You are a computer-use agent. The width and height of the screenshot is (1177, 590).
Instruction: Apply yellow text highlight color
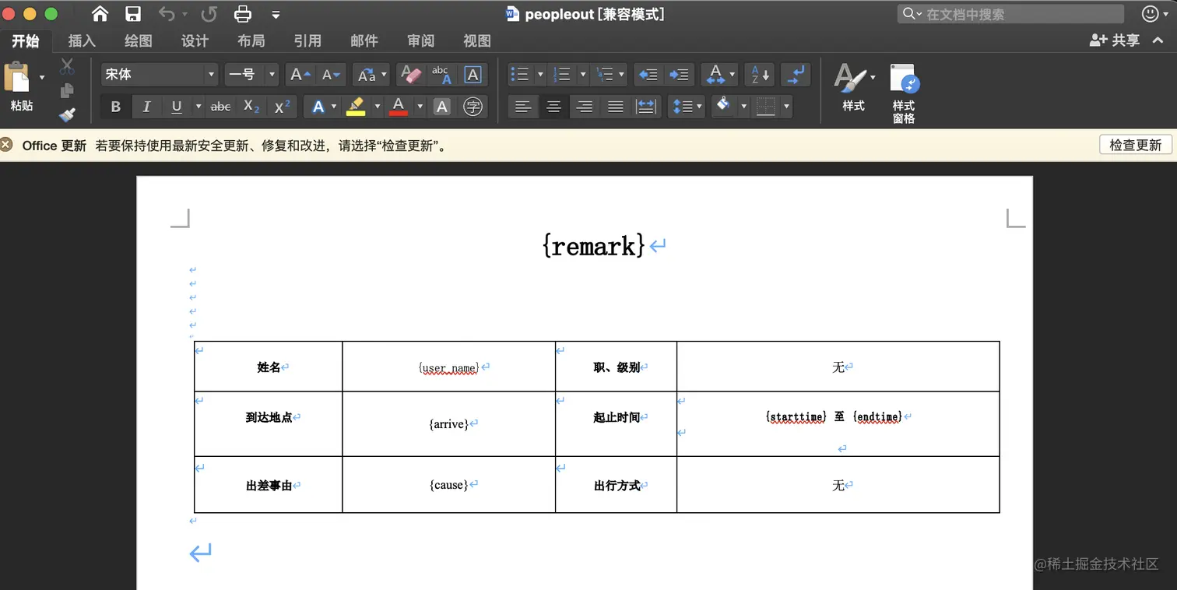(356, 107)
